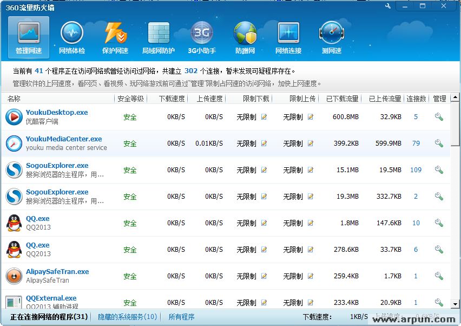Switch to 隐藏的系统服务(10) tab
The height and width of the screenshot is (326, 461).
[128, 317]
